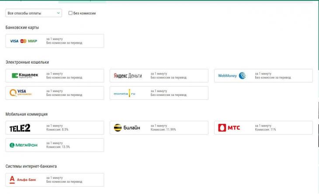This screenshot has height=194, width=319.
Task: Click Билайн commission 11.99% text
Action: click(163, 129)
